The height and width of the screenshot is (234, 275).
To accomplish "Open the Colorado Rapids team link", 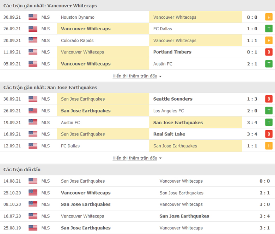I will pos(77,40).
